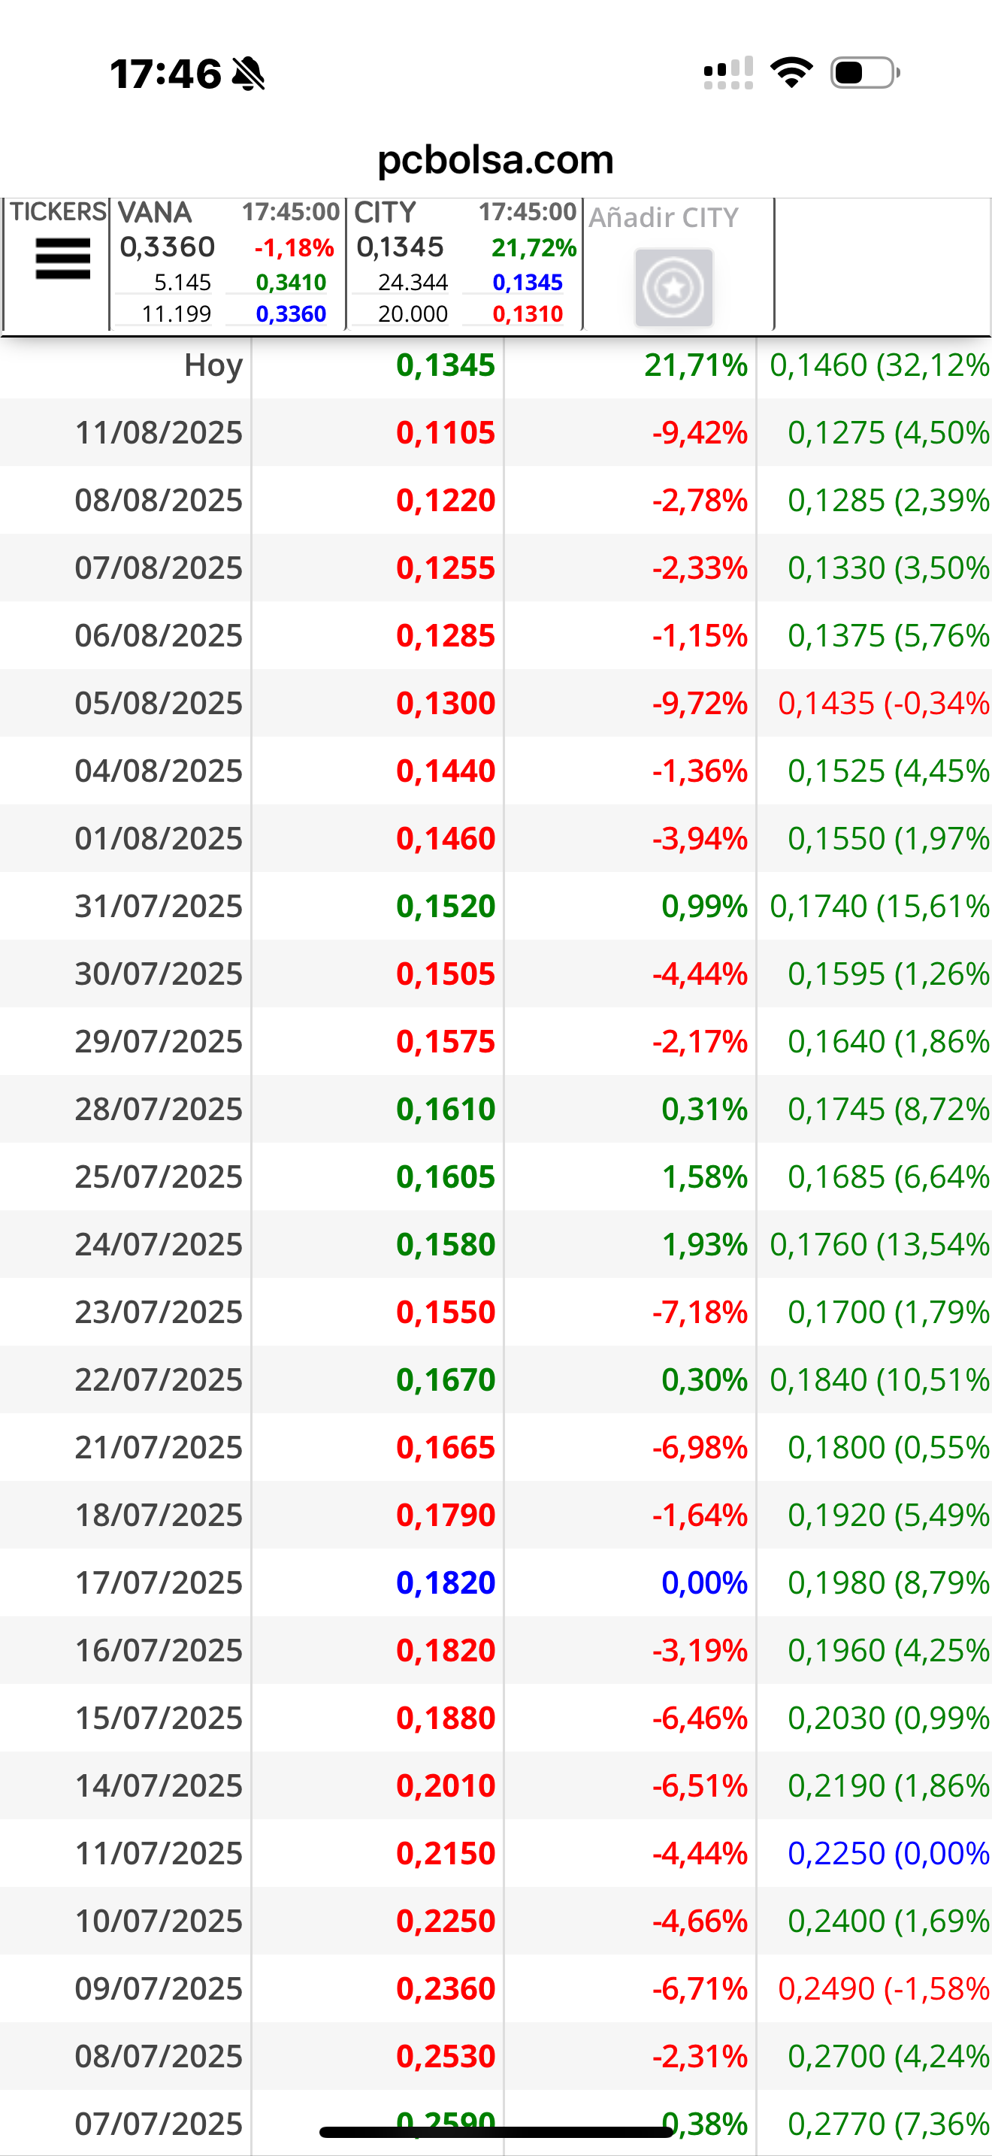Select the Hoy row in history table

tap(496, 365)
